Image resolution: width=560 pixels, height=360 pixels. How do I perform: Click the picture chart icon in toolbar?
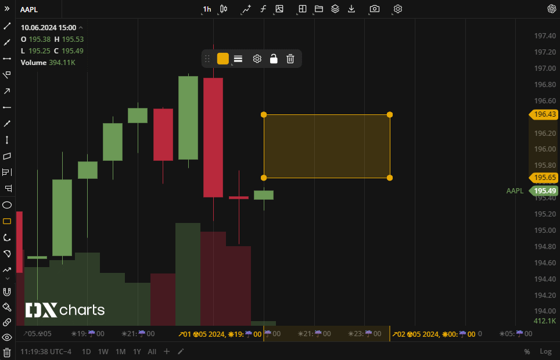[x=279, y=9]
